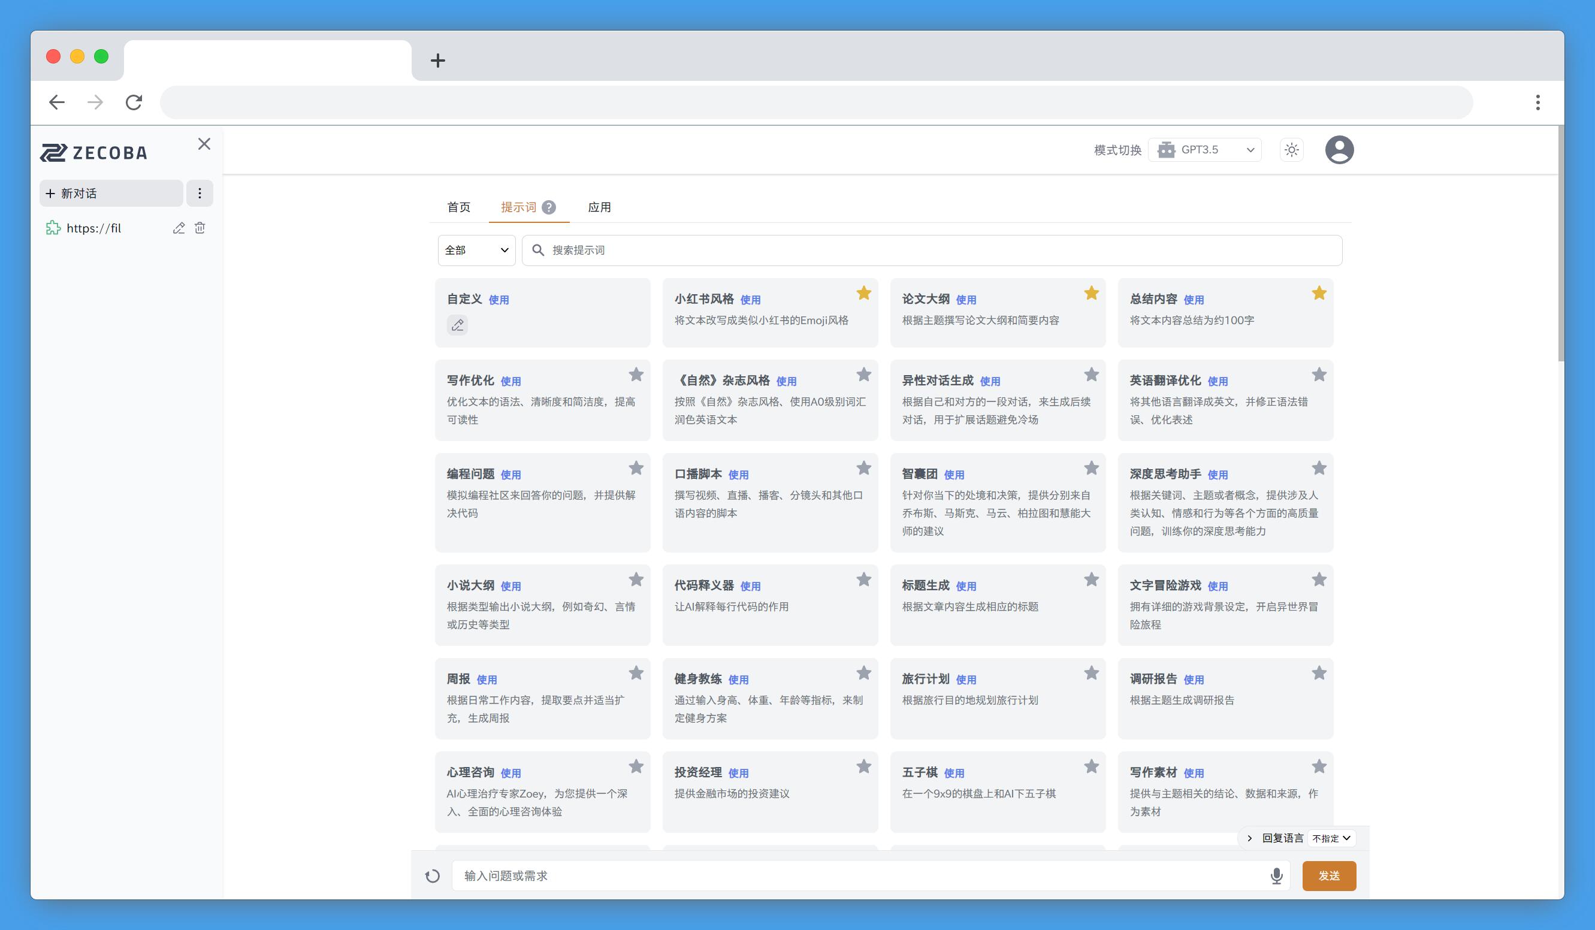Click the edit icon on 自定义 card

pos(457,325)
